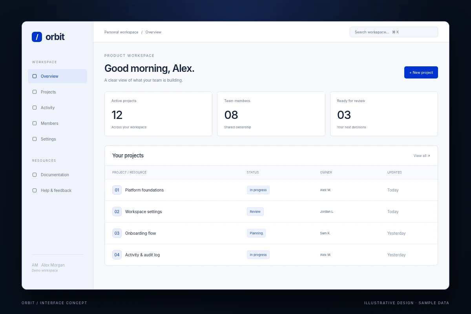Click the Overview breadcrumb
The width and height of the screenshot is (471, 314).
[153, 32]
